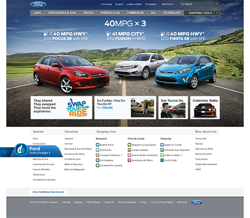The image size is (250, 218).
Task: Open View Additional Disclosures link
Action: pos(48,192)
